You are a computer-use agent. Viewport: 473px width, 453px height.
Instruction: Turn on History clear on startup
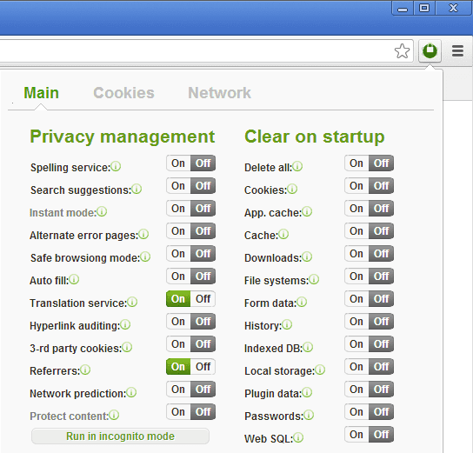(x=356, y=322)
